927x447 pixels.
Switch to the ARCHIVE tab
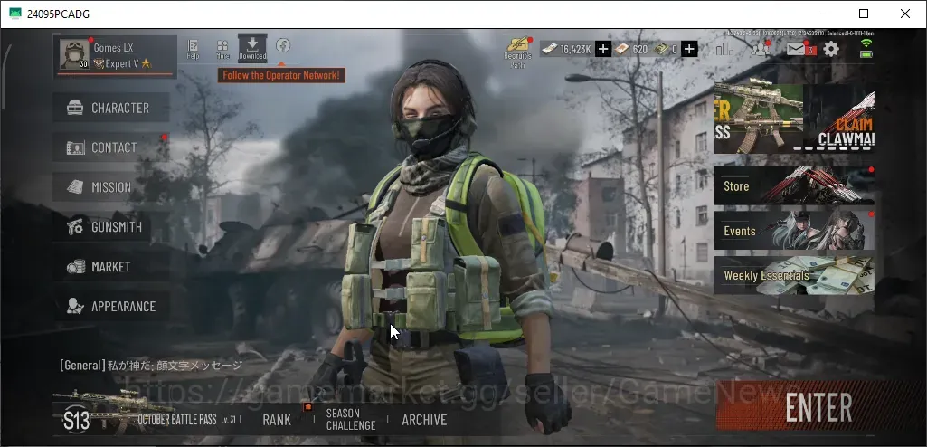[x=424, y=419]
